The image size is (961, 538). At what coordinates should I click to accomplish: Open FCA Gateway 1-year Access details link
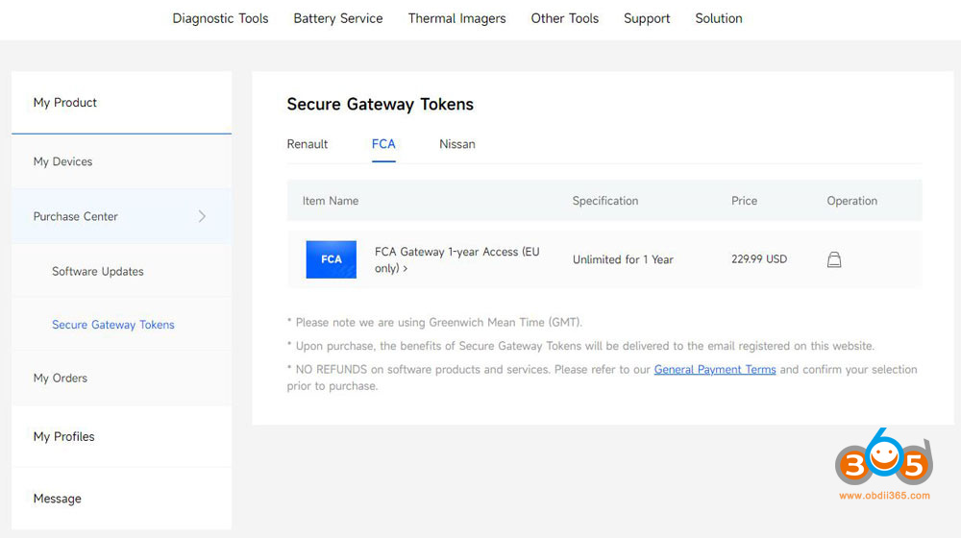pos(456,259)
